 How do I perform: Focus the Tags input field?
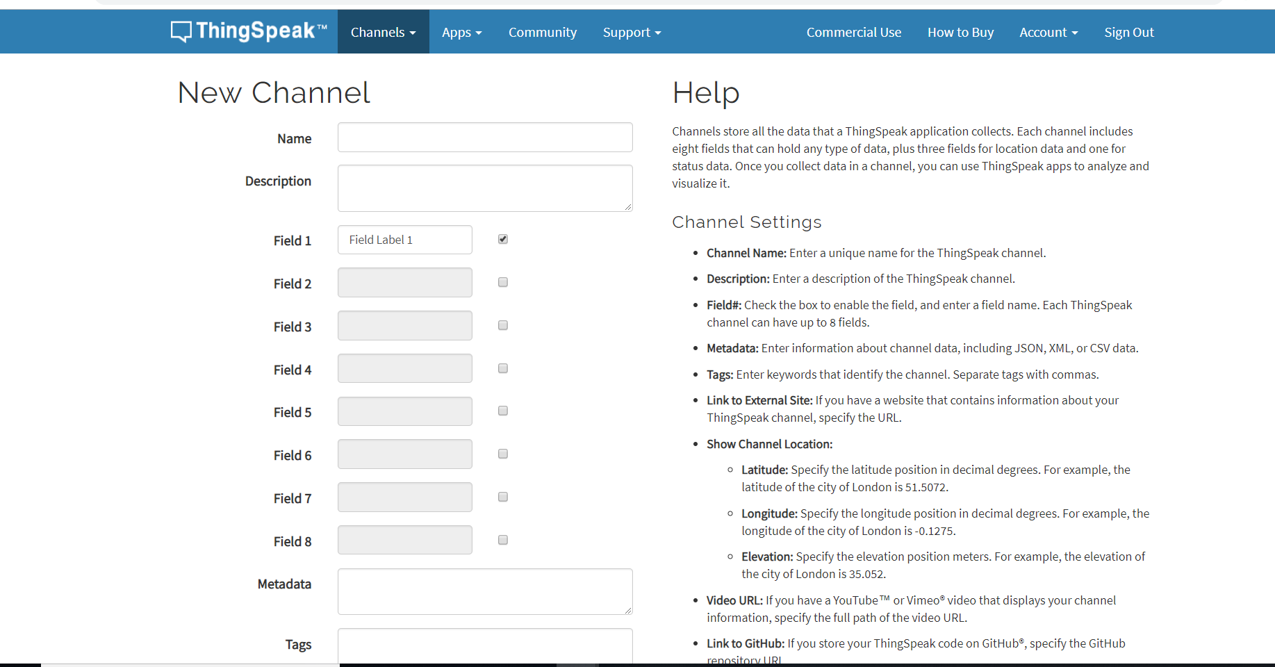485,645
